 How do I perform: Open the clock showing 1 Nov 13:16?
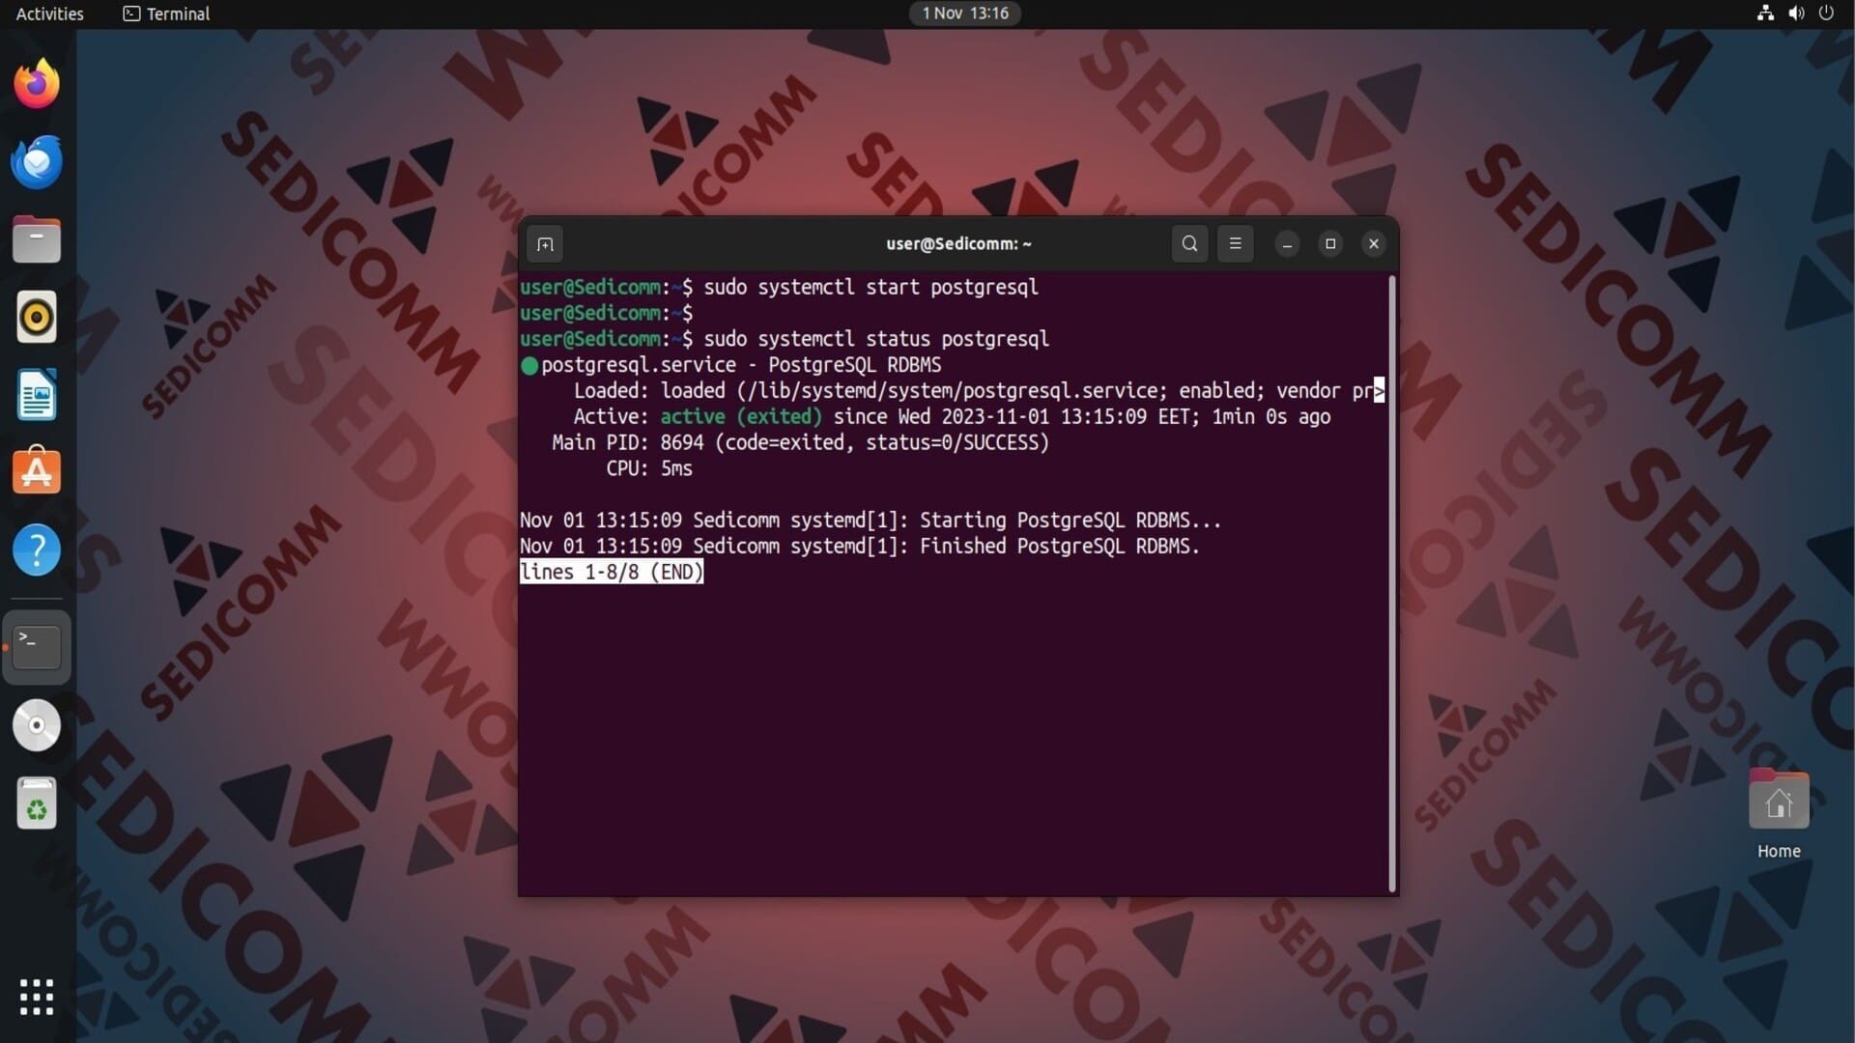pos(965,14)
